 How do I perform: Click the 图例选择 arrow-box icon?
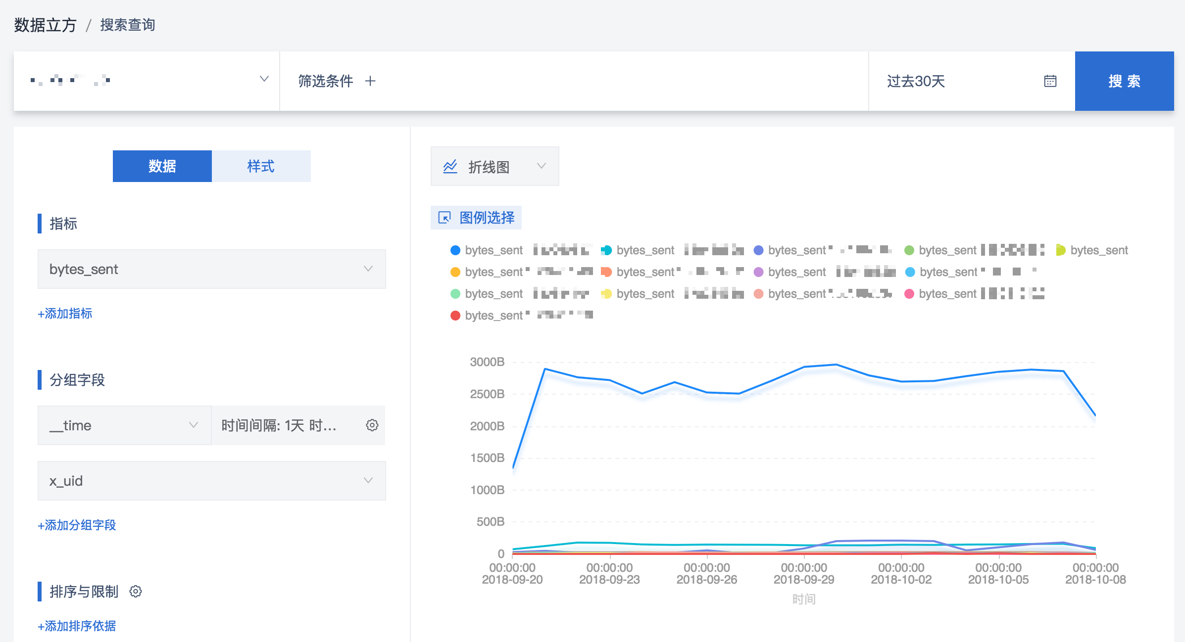[444, 218]
